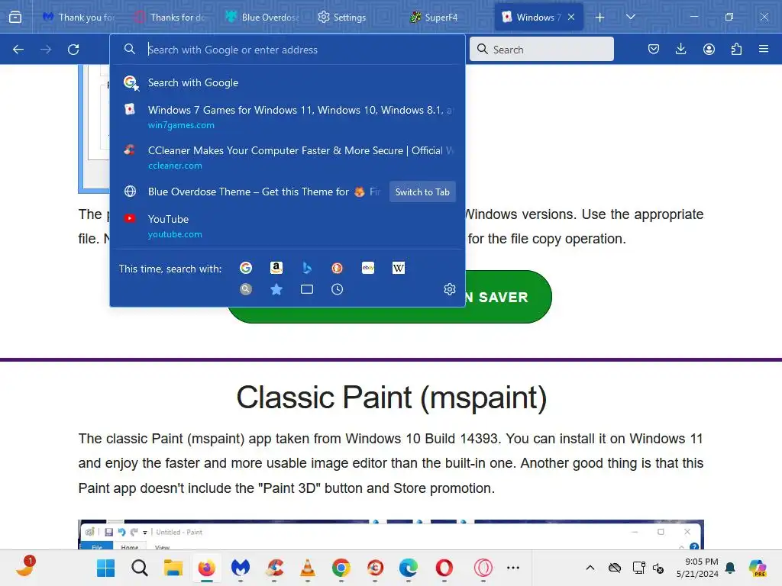The width and height of the screenshot is (782, 586).
Task: Click the Firefox taskbar icon
Action: 206,568
